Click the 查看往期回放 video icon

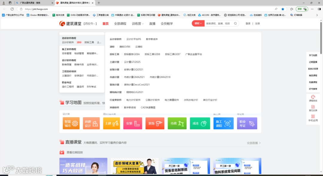[x=62, y=152]
